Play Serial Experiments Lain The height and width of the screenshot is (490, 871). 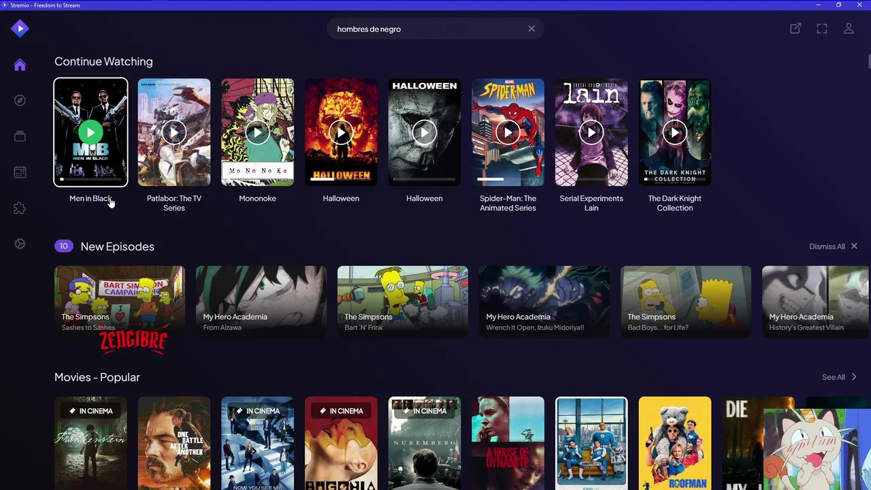click(591, 132)
